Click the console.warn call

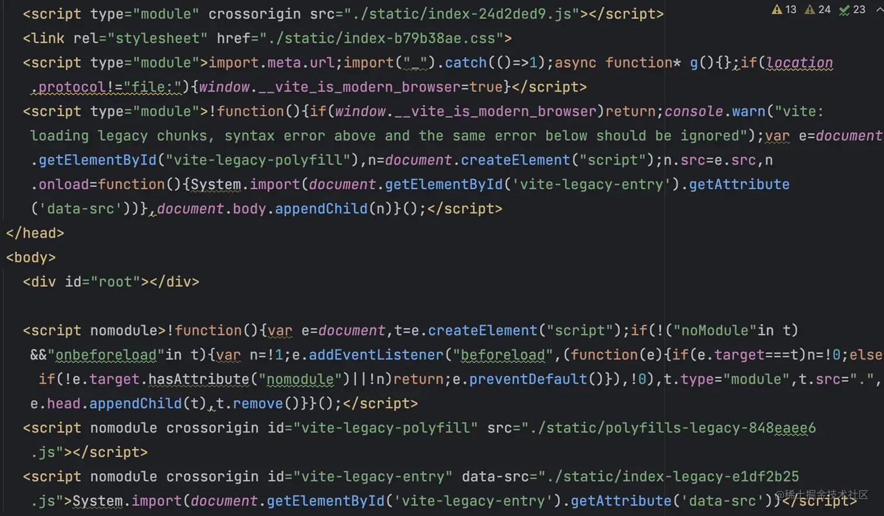[715, 111]
